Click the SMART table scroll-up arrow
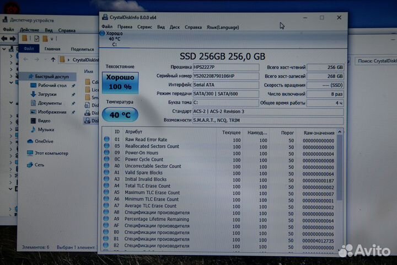 [x=340, y=132]
